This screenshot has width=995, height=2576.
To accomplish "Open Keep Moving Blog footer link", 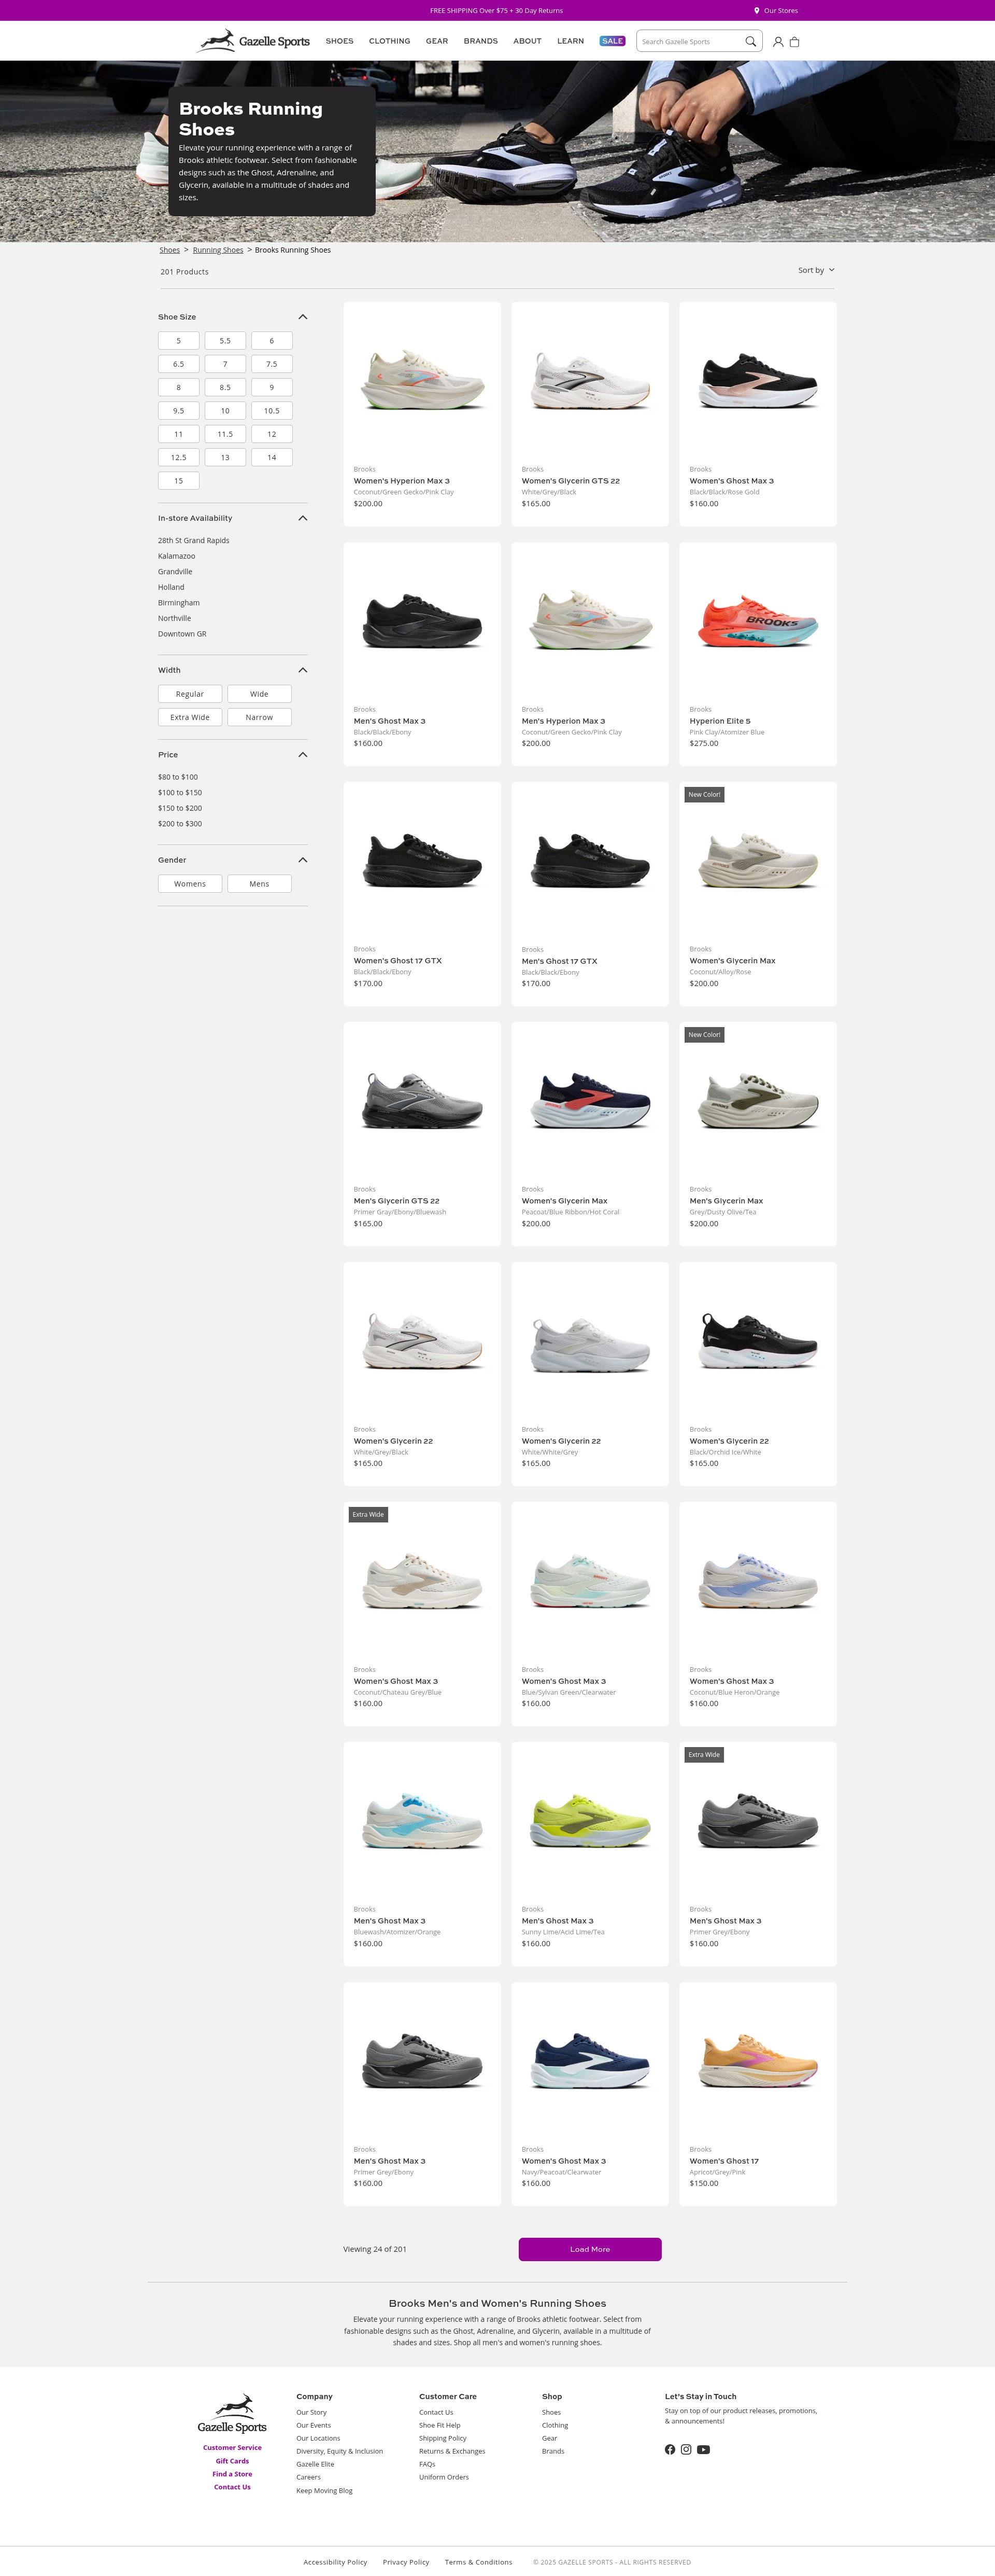I will coord(325,2490).
